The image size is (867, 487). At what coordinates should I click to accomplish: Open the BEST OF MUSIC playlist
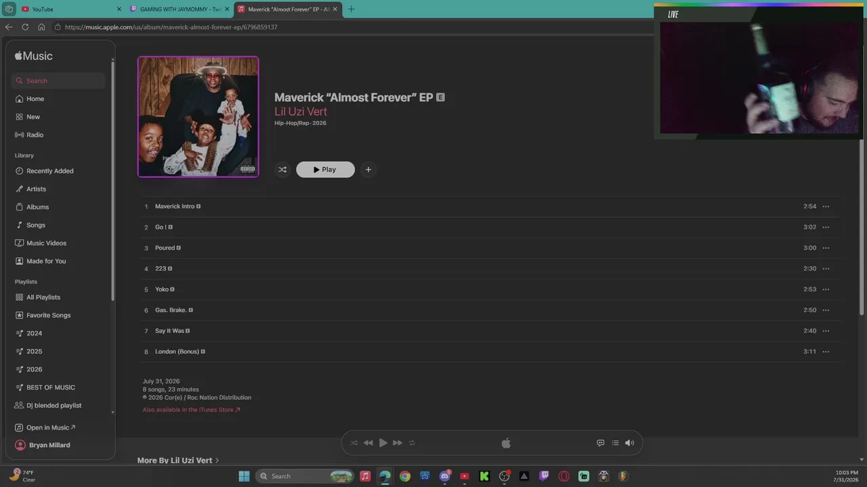51,388
